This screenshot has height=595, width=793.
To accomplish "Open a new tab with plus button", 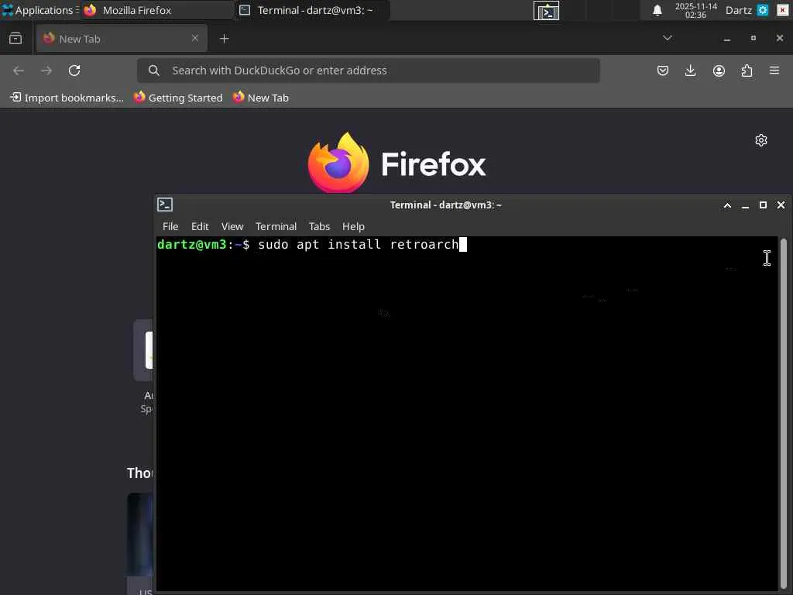I will coord(224,39).
